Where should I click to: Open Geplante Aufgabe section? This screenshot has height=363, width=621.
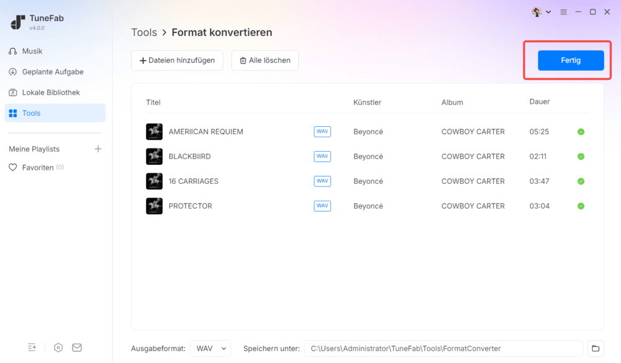tap(52, 72)
